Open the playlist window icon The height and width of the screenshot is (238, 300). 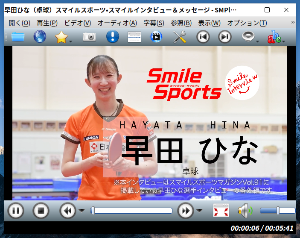point(134,37)
